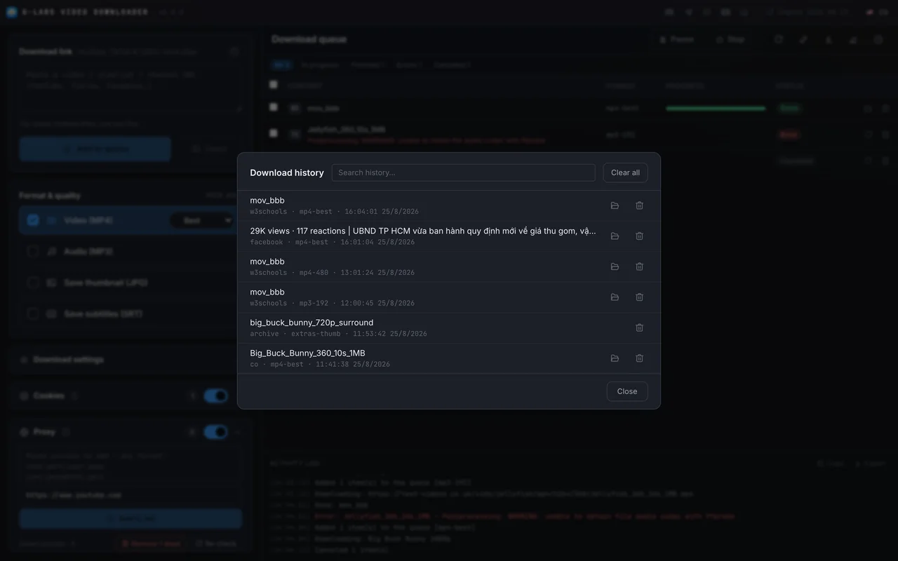
Task: Delete the facebook UBND TP HCM entry
Action: point(639,236)
